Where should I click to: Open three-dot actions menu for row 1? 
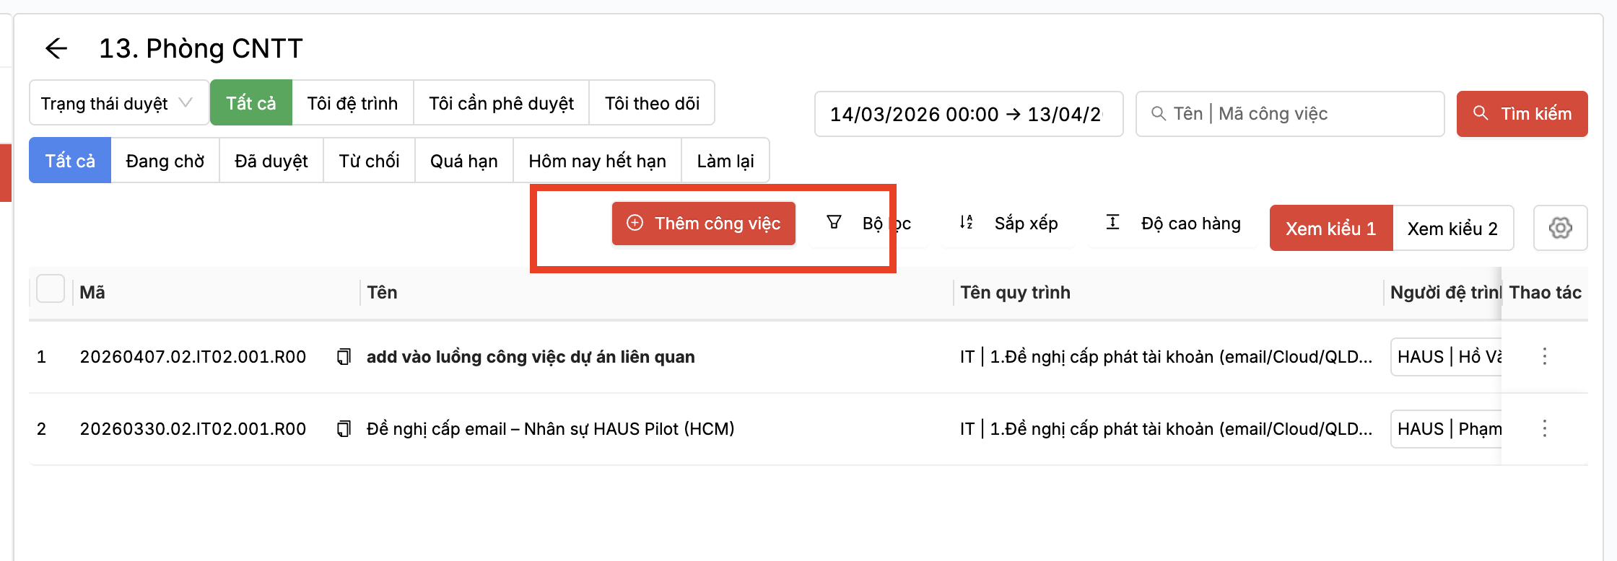(x=1544, y=356)
